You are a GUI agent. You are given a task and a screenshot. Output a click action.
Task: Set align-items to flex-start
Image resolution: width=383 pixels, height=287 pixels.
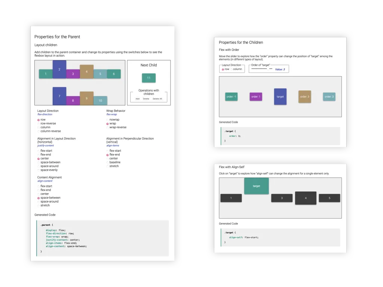[x=107, y=151]
